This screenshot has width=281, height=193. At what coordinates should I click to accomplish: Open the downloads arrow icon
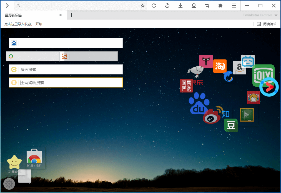(x=180, y=6)
